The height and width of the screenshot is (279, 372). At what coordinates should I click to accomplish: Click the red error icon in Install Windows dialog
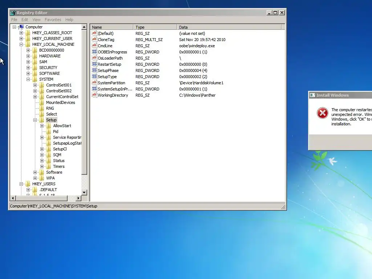tap(323, 113)
